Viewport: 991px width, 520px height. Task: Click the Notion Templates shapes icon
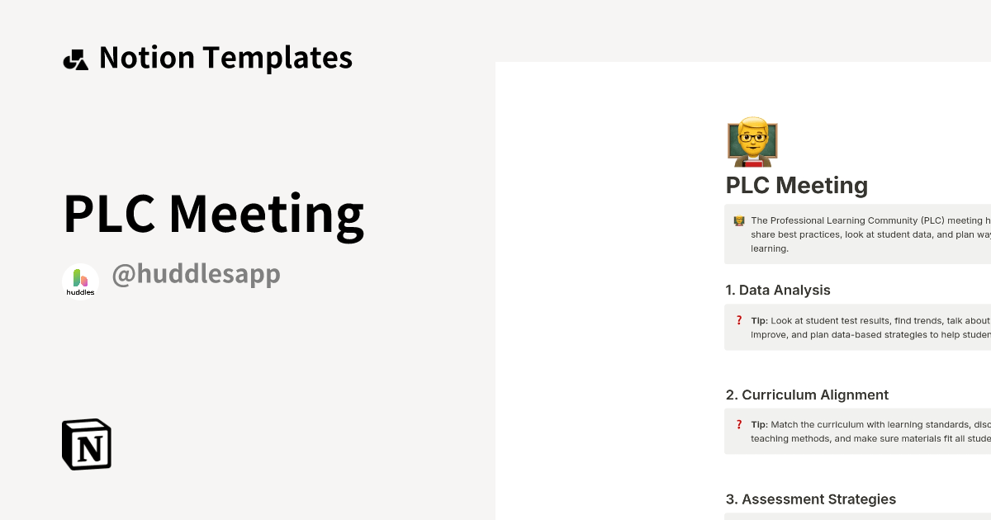click(76, 59)
